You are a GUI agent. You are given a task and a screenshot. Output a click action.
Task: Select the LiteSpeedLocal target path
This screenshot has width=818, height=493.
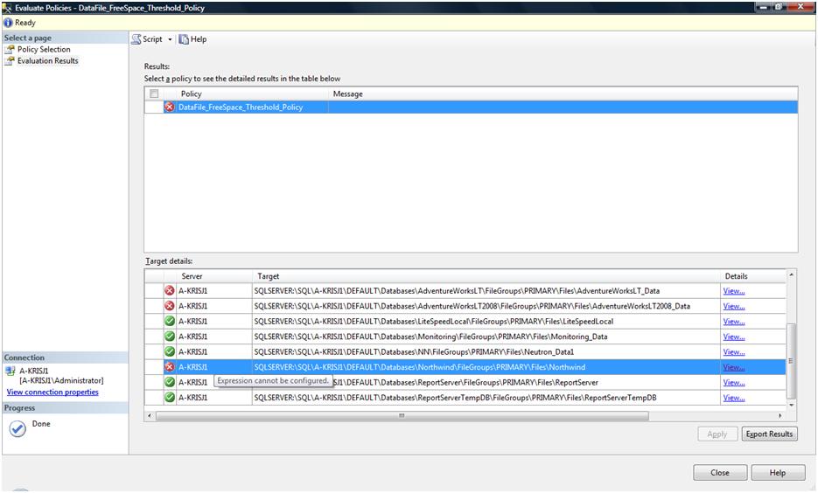(434, 322)
